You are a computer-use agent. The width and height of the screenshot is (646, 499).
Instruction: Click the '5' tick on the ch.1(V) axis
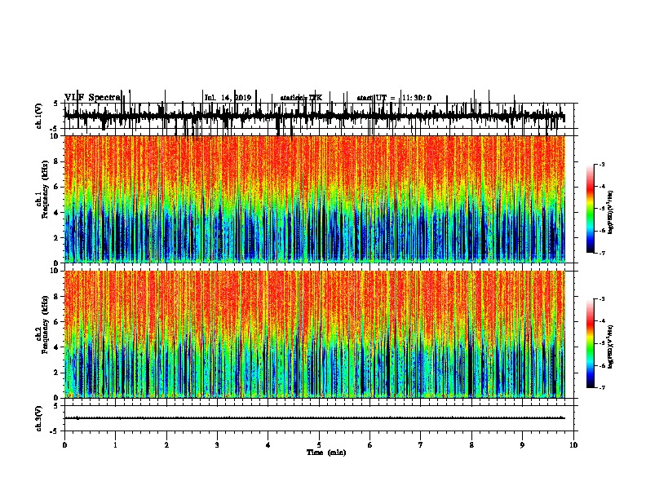[55, 104]
